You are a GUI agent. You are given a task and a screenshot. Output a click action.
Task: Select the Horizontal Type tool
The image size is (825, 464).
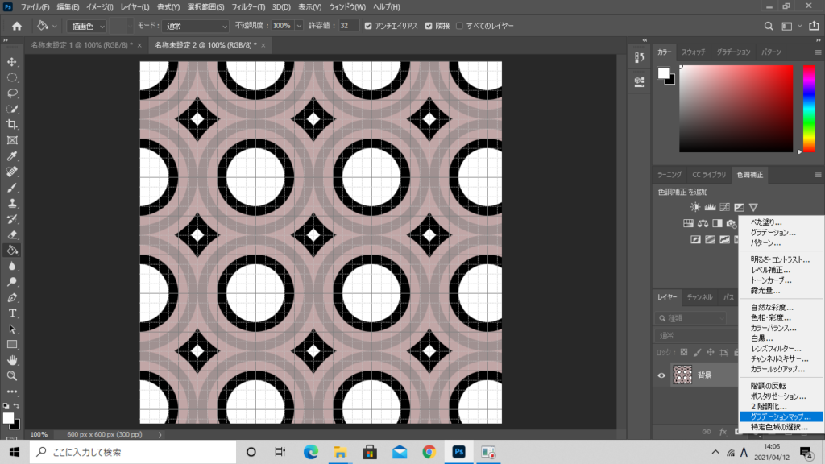[x=12, y=313]
